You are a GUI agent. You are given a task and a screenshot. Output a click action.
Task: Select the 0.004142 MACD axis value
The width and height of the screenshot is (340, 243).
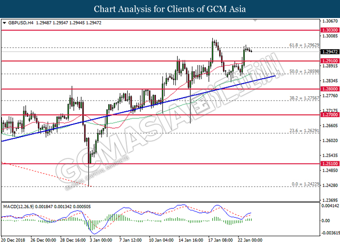click(330, 206)
